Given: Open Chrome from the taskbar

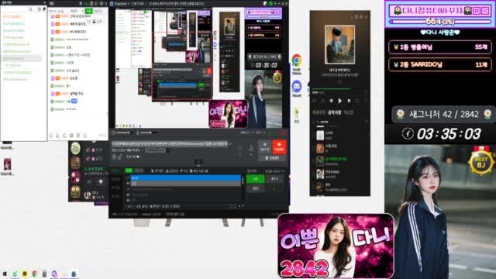Looking at the screenshot, I should pyautogui.click(x=34, y=274).
